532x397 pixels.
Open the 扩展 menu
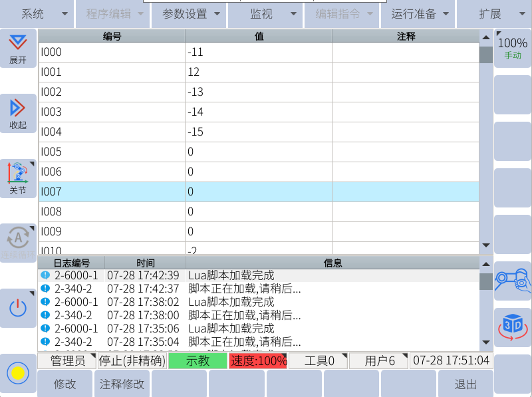pos(494,14)
